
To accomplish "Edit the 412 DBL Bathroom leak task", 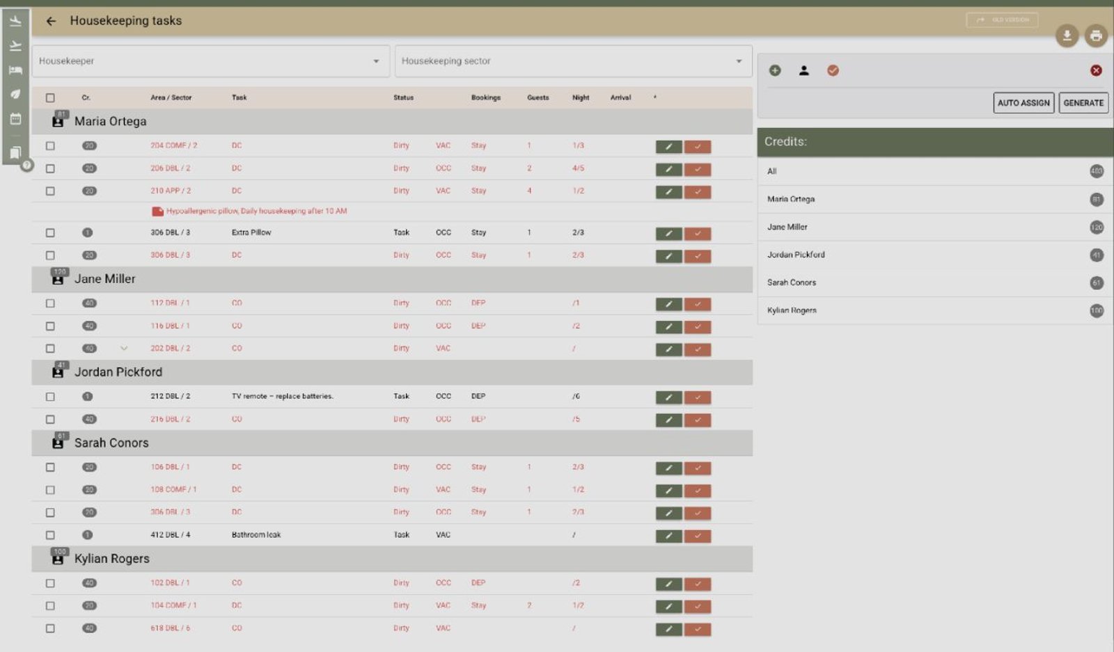I will 668,536.
